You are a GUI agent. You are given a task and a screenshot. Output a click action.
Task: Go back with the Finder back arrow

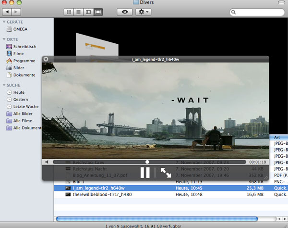click(7, 12)
